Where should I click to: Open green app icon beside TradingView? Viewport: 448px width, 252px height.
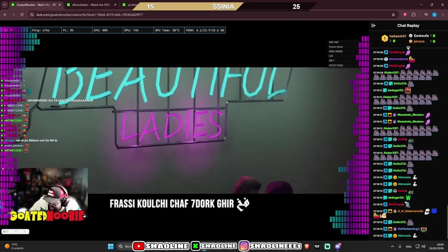point(327,246)
